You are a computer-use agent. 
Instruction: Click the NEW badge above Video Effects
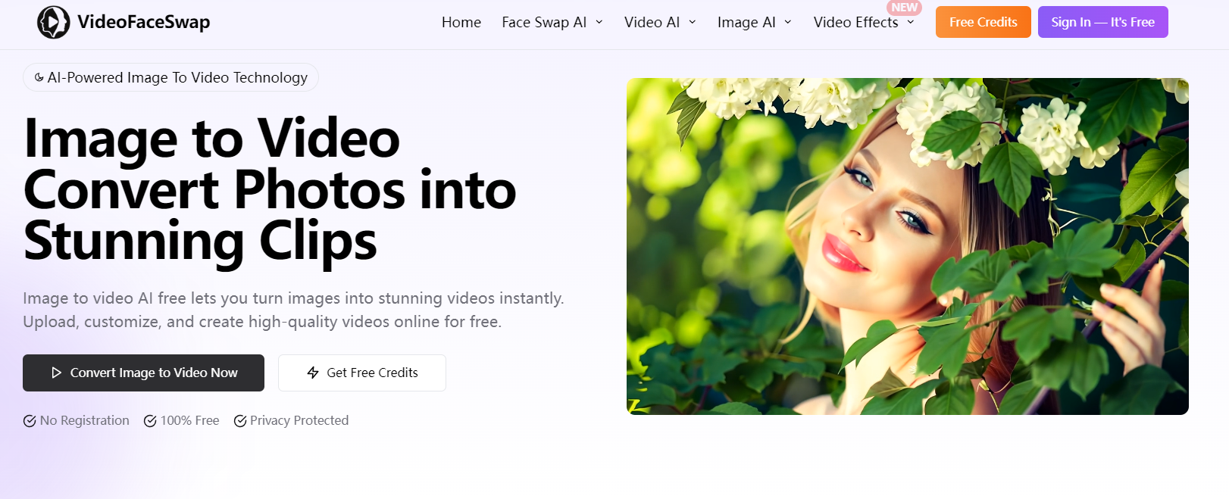[x=904, y=8]
